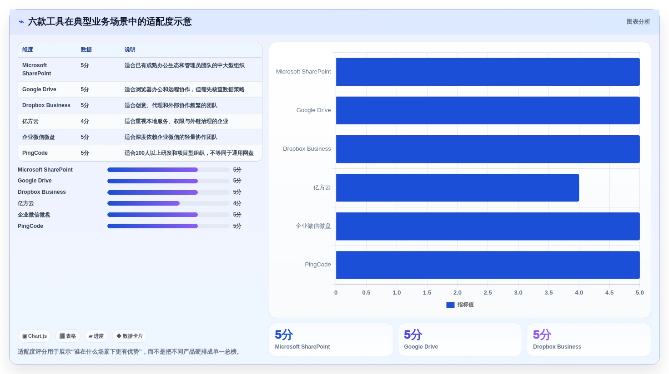This screenshot has height=374, width=669.
Task: Click 企业微信微盘 progress bar
Action: [x=168, y=215]
